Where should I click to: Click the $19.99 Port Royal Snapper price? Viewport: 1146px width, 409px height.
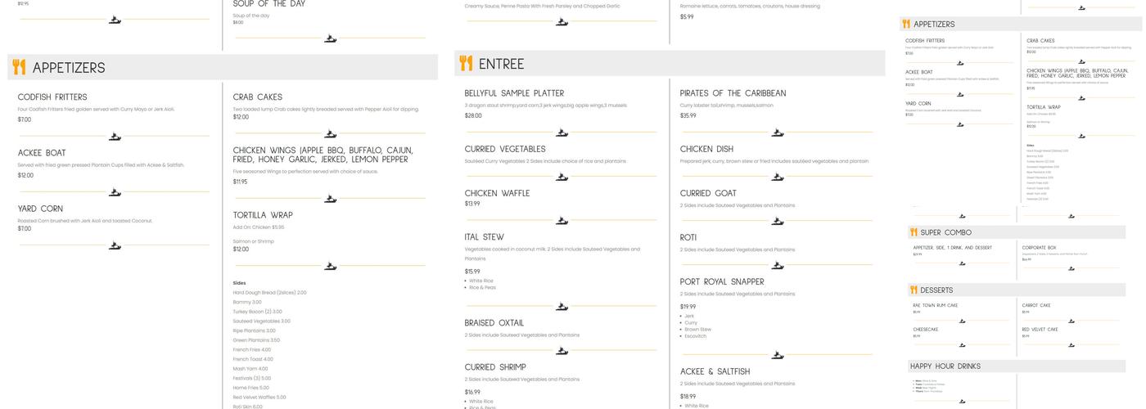[688, 306]
